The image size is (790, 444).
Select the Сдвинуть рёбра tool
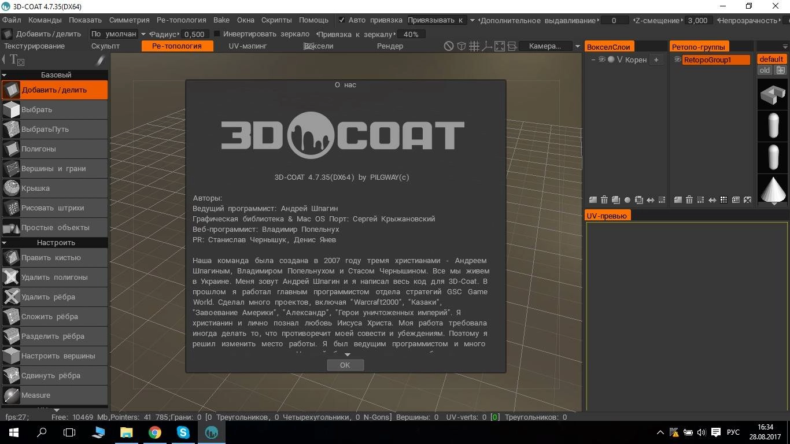(54, 376)
